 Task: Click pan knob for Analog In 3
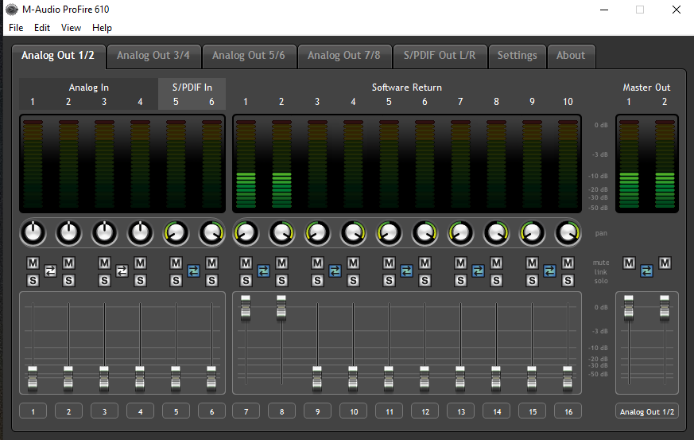coord(104,232)
